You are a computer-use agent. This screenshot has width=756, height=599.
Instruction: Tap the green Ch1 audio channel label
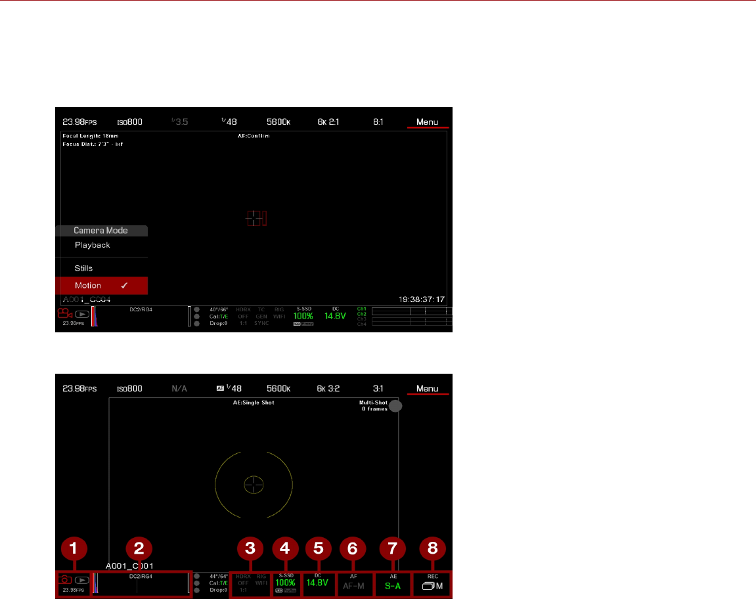(362, 309)
